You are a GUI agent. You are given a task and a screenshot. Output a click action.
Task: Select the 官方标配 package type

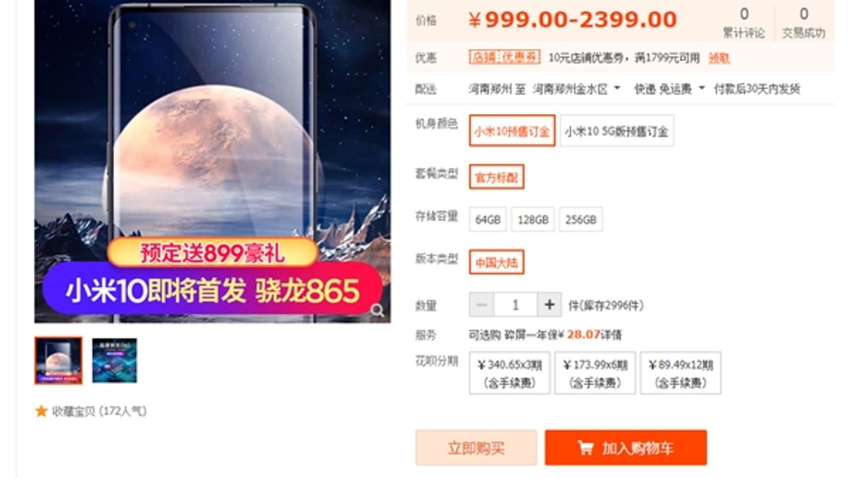coord(497,177)
